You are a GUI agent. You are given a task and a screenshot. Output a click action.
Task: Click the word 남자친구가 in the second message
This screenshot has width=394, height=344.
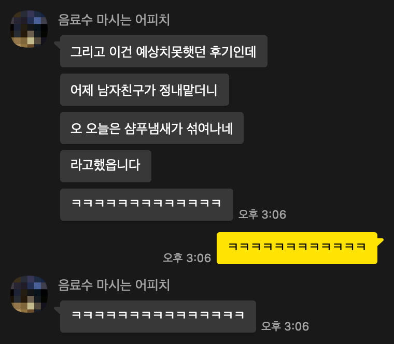pos(126,90)
